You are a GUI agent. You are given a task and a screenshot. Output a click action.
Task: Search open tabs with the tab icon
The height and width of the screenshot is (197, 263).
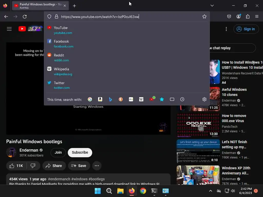[172, 99]
